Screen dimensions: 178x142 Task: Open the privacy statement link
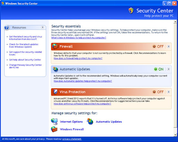pos(72,139)
